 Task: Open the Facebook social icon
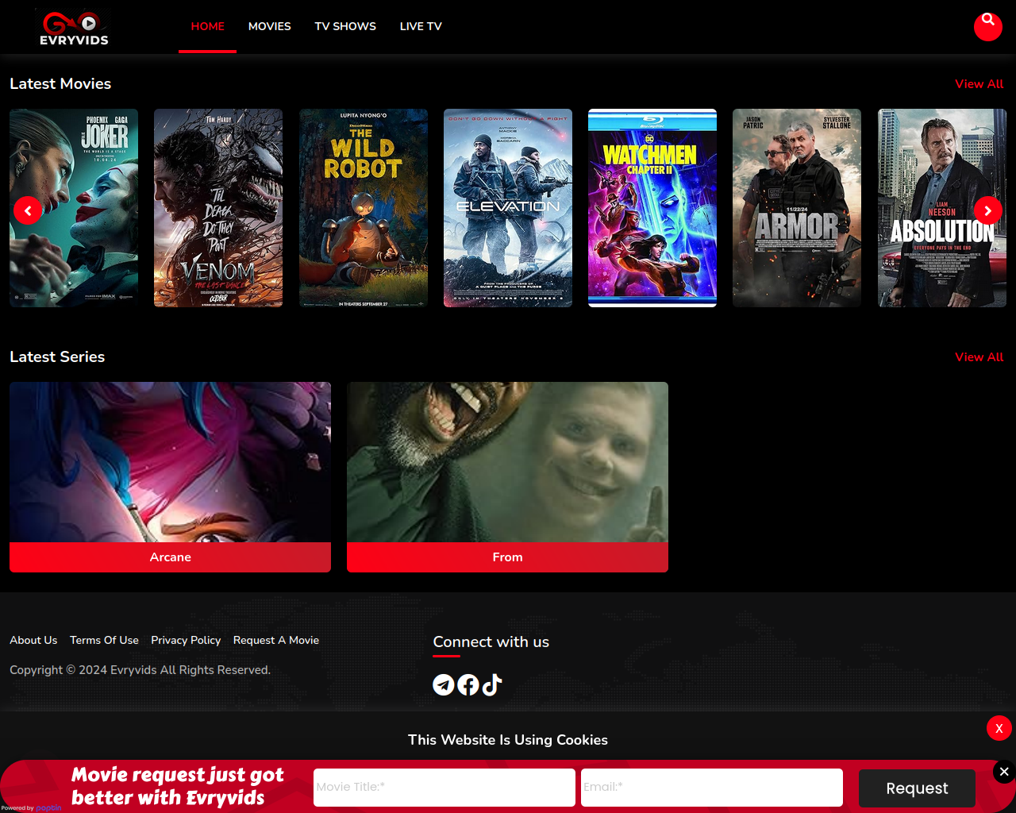[x=468, y=684]
